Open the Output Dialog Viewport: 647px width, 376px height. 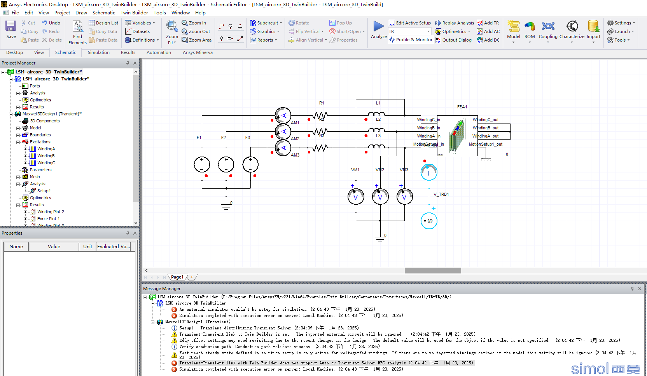(x=453, y=40)
